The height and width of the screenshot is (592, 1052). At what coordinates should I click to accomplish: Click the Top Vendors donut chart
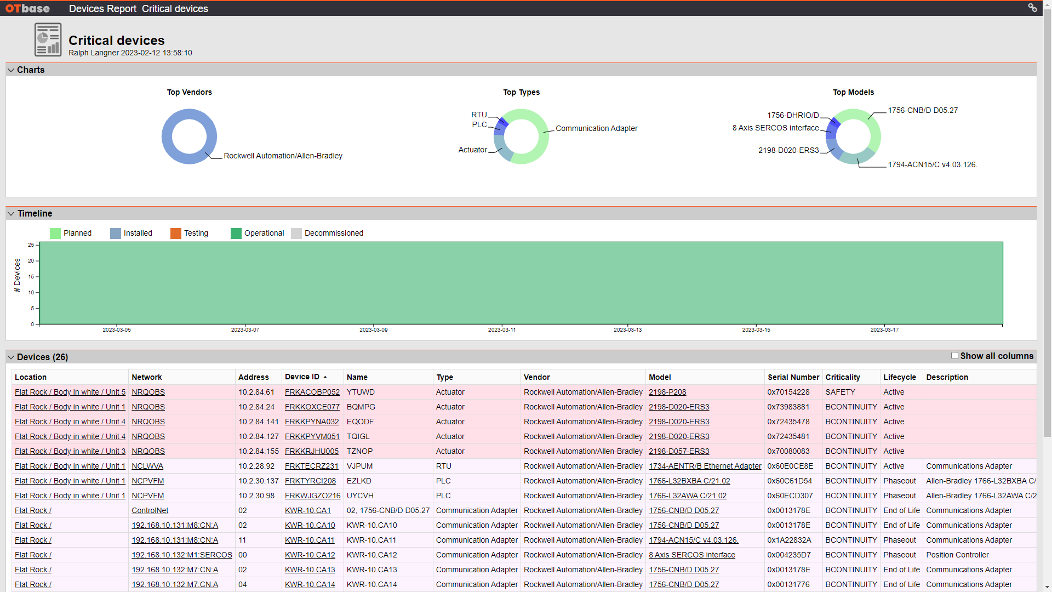click(190, 136)
